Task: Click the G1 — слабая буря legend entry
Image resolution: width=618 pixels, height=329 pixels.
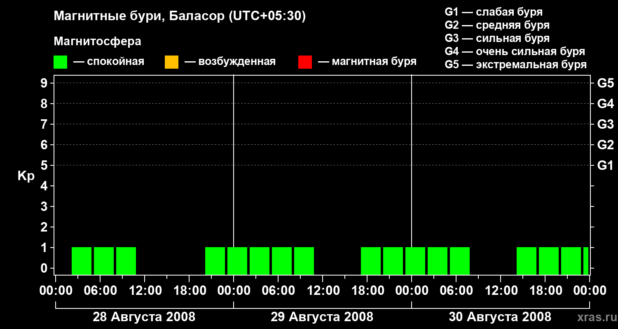Action: point(494,12)
